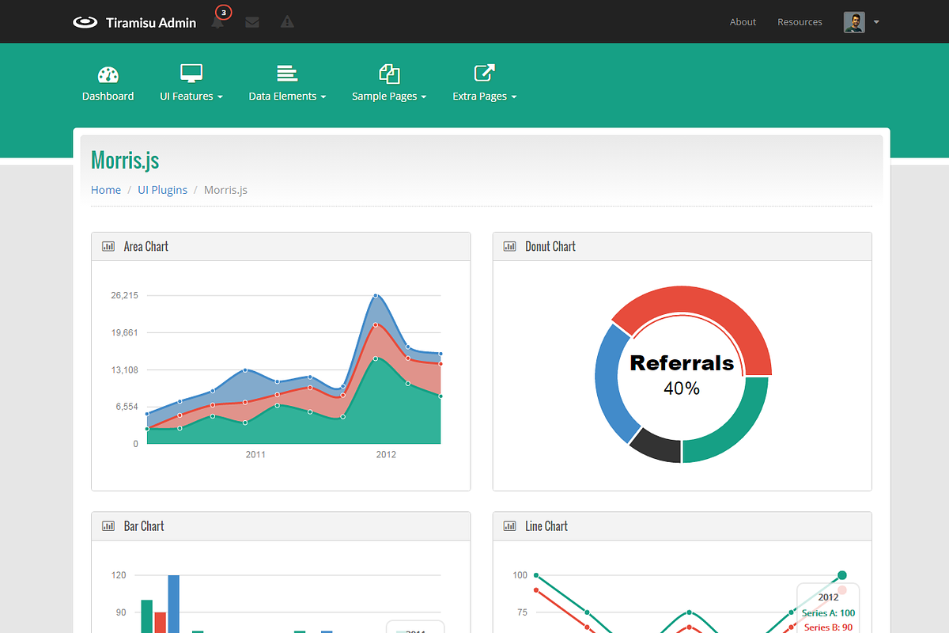Expand the Data Elements dropdown menu
Image resolution: width=949 pixels, height=633 pixels.
(287, 97)
